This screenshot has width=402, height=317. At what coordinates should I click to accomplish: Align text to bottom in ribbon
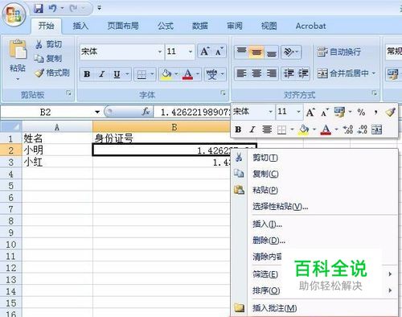point(271,51)
